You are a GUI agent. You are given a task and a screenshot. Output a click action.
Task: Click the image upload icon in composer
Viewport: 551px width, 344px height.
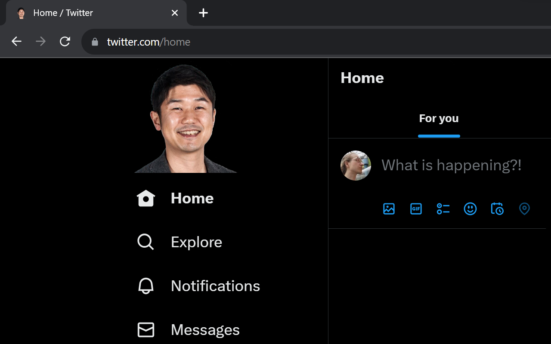(389, 209)
